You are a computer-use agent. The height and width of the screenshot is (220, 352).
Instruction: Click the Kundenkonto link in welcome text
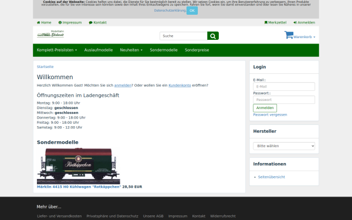[180, 85]
